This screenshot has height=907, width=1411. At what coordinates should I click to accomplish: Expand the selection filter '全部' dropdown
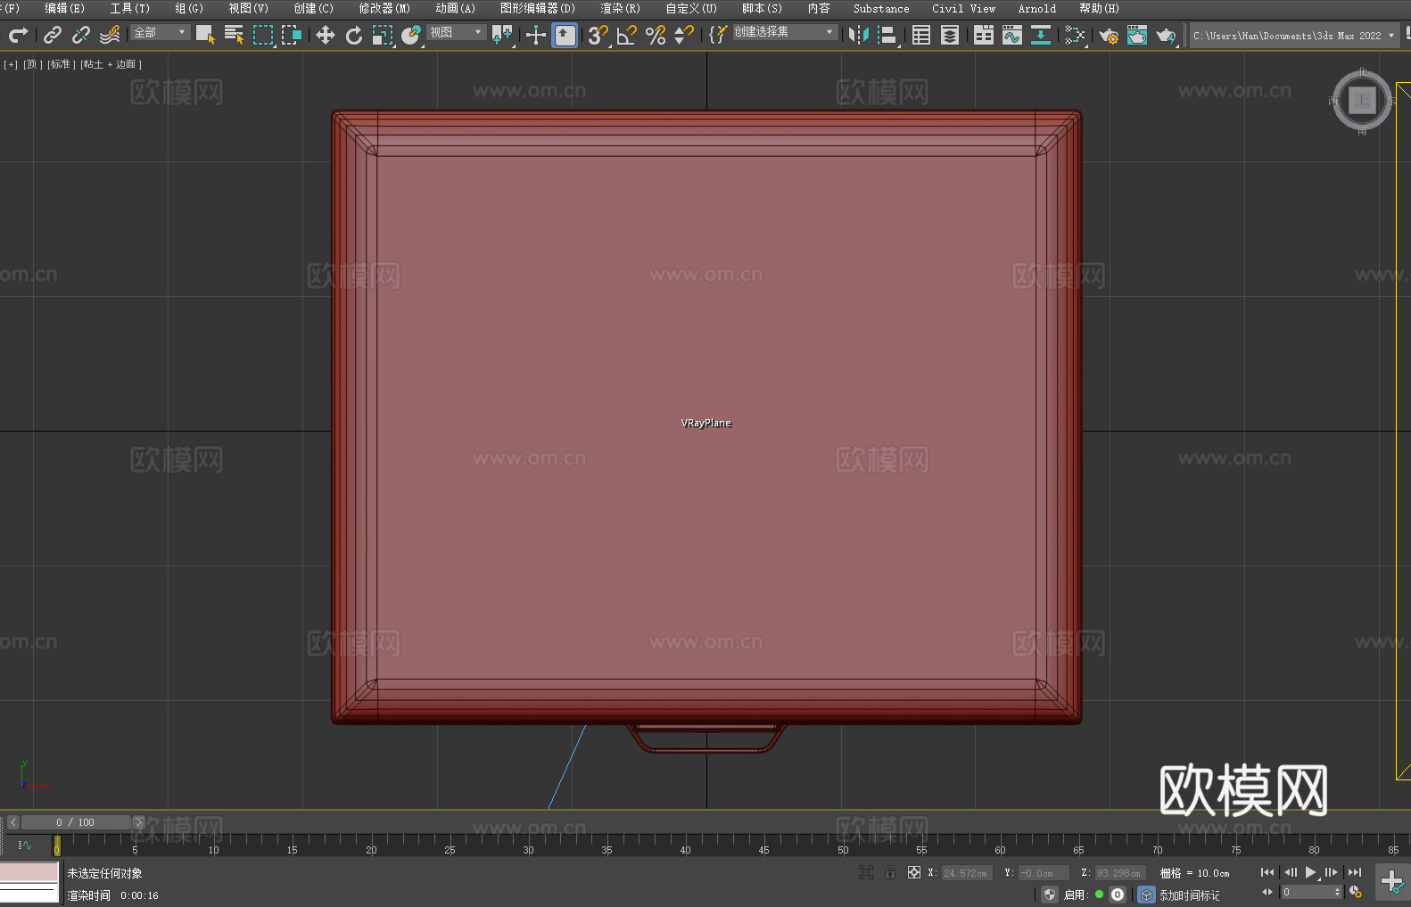(161, 32)
